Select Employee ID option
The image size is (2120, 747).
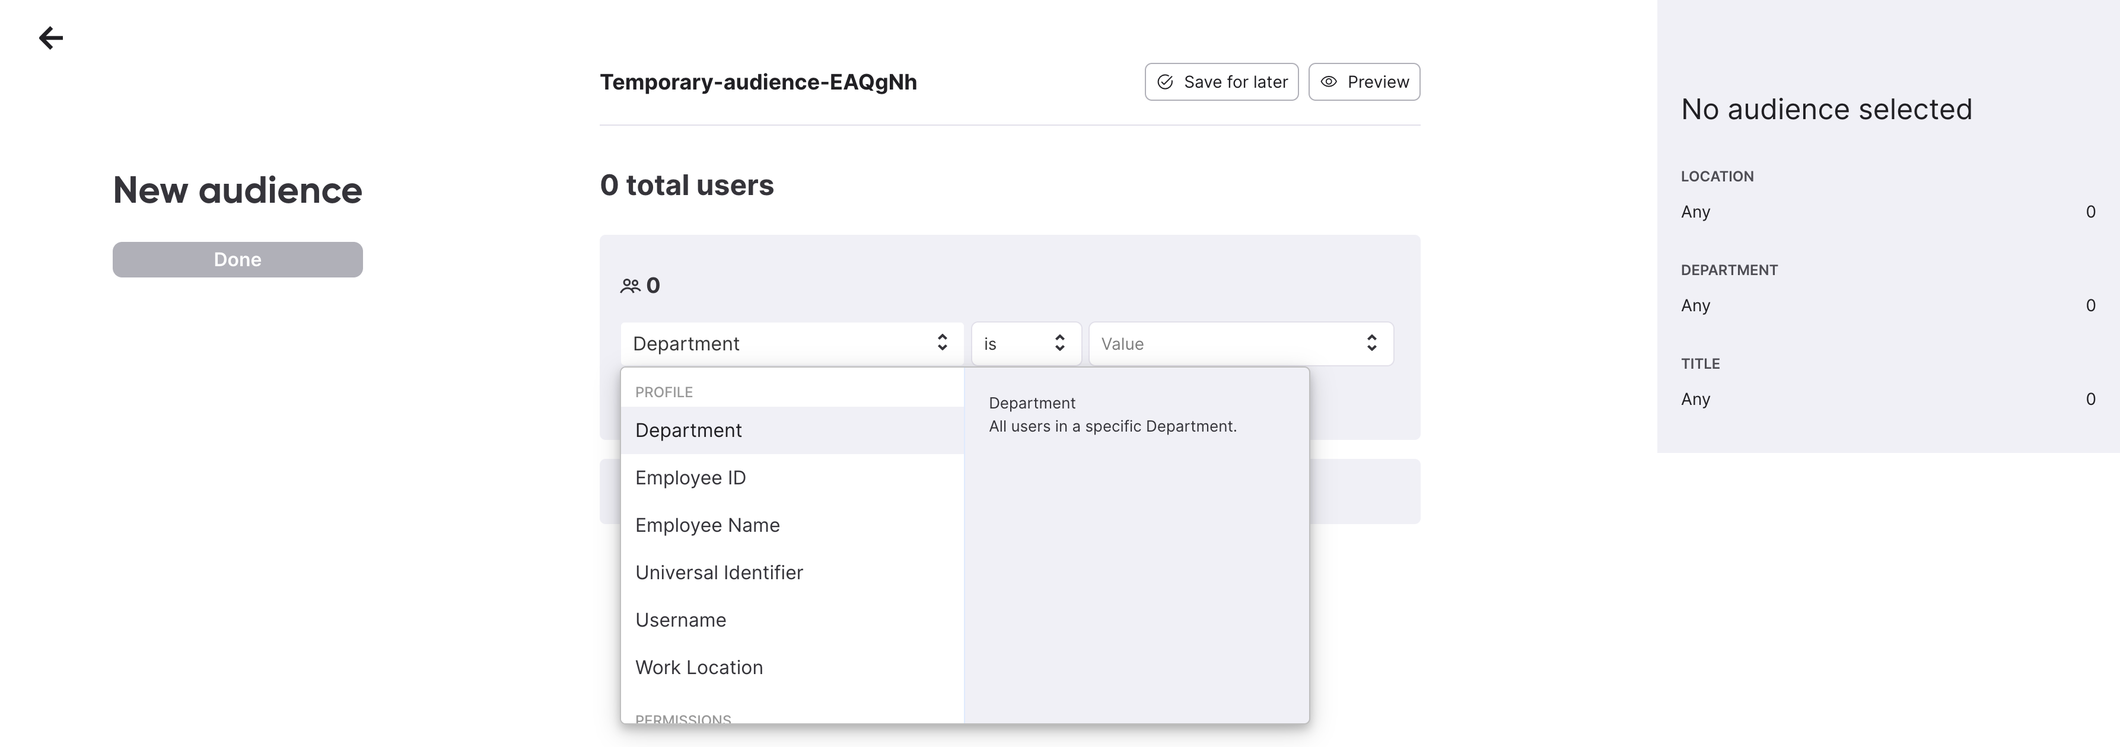coord(792,478)
